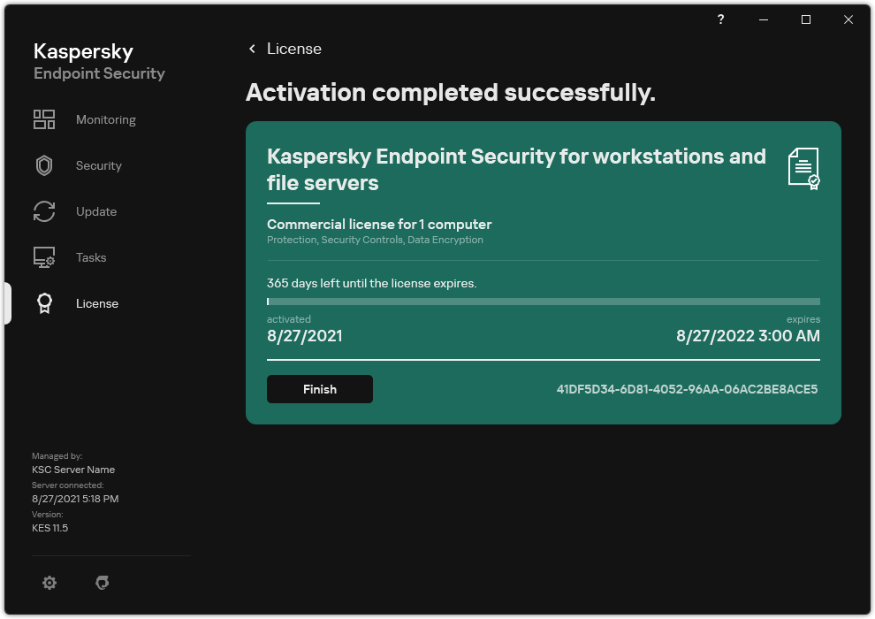
Task: Click the Finish button
Action: [x=320, y=389]
